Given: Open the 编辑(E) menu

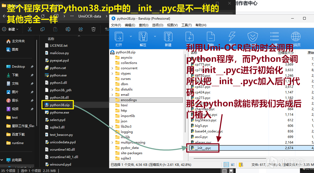Looking at the screenshot, I should [130, 25].
